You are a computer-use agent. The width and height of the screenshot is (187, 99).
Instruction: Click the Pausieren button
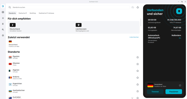point(174,92)
